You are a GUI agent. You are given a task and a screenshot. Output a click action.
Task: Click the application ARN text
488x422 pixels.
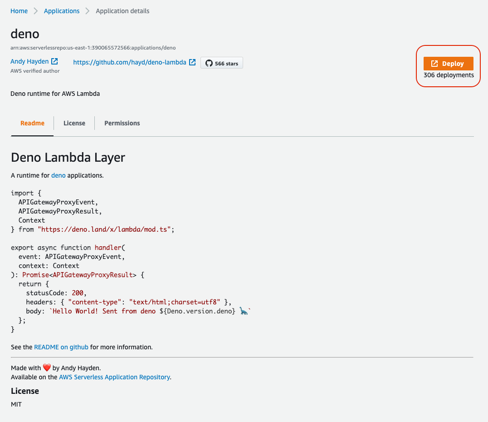(x=93, y=48)
